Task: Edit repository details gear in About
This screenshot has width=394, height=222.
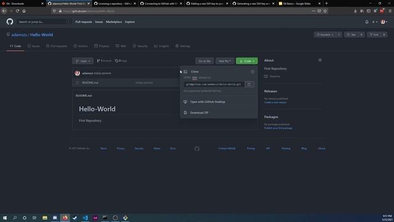Action: coord(320,60)
